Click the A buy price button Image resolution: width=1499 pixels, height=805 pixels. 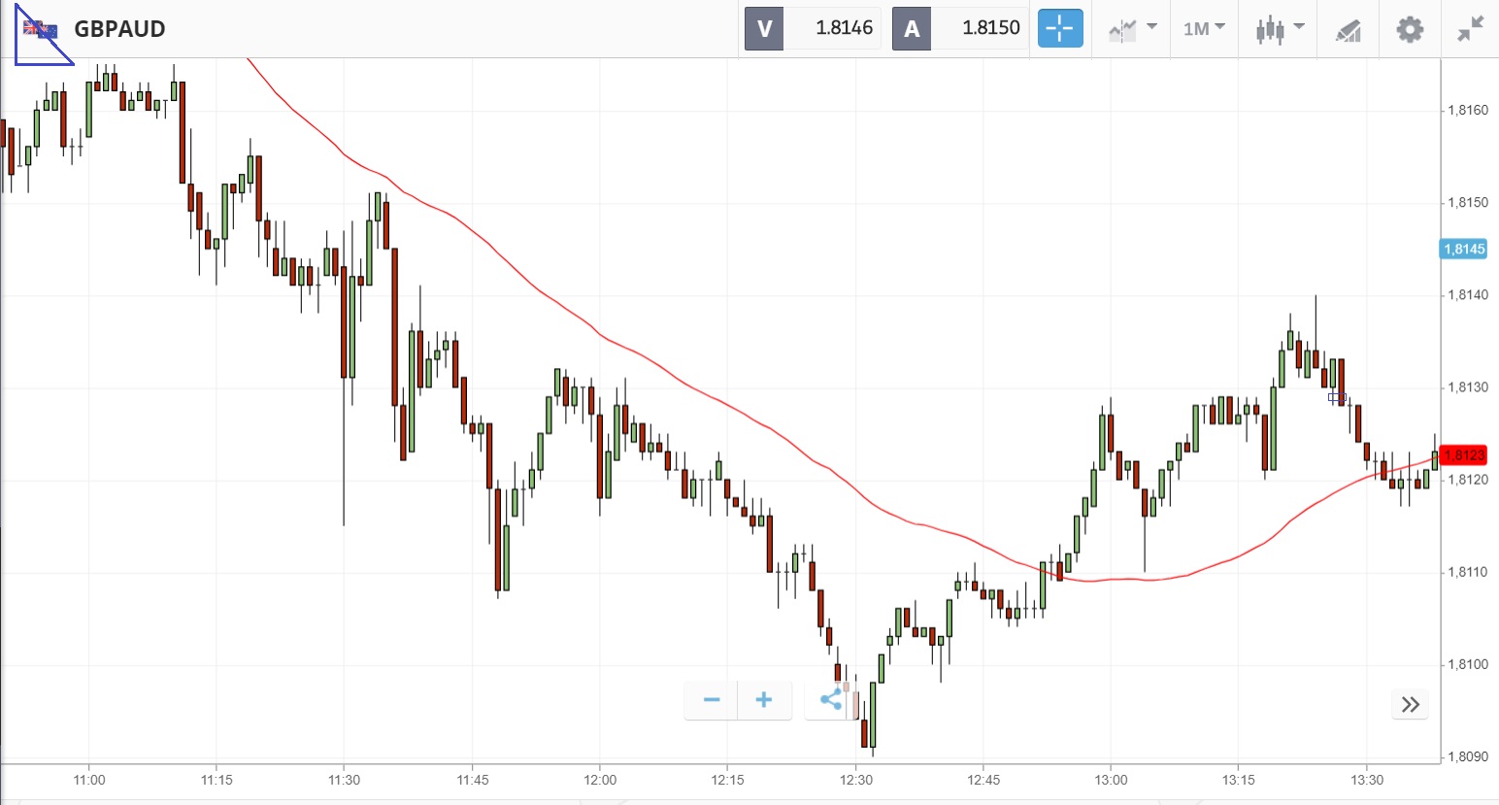[960, 28]
